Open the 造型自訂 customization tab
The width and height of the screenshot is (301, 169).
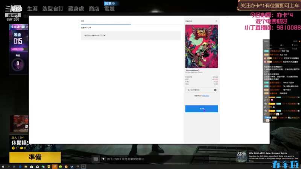(53, 9)
